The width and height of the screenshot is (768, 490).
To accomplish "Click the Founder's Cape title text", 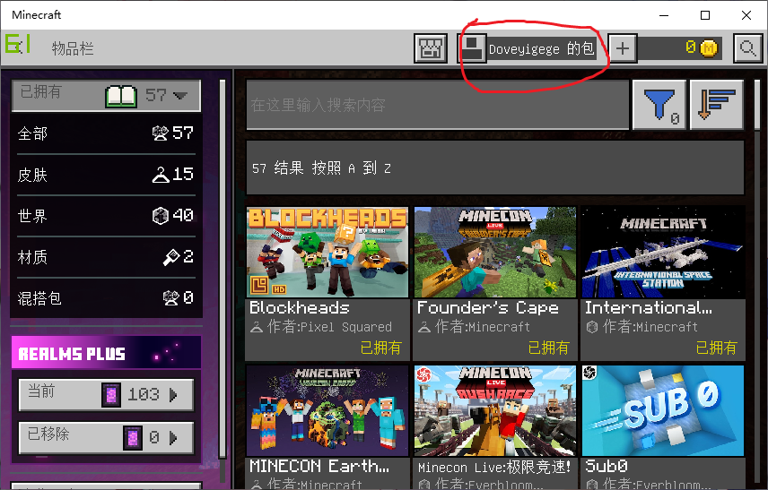I will coord(488,307).
